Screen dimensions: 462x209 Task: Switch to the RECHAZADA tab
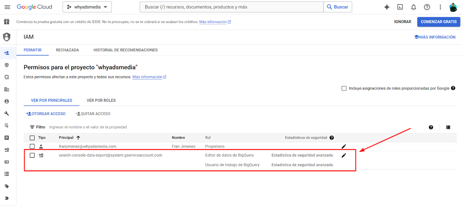tap(67, 50)
